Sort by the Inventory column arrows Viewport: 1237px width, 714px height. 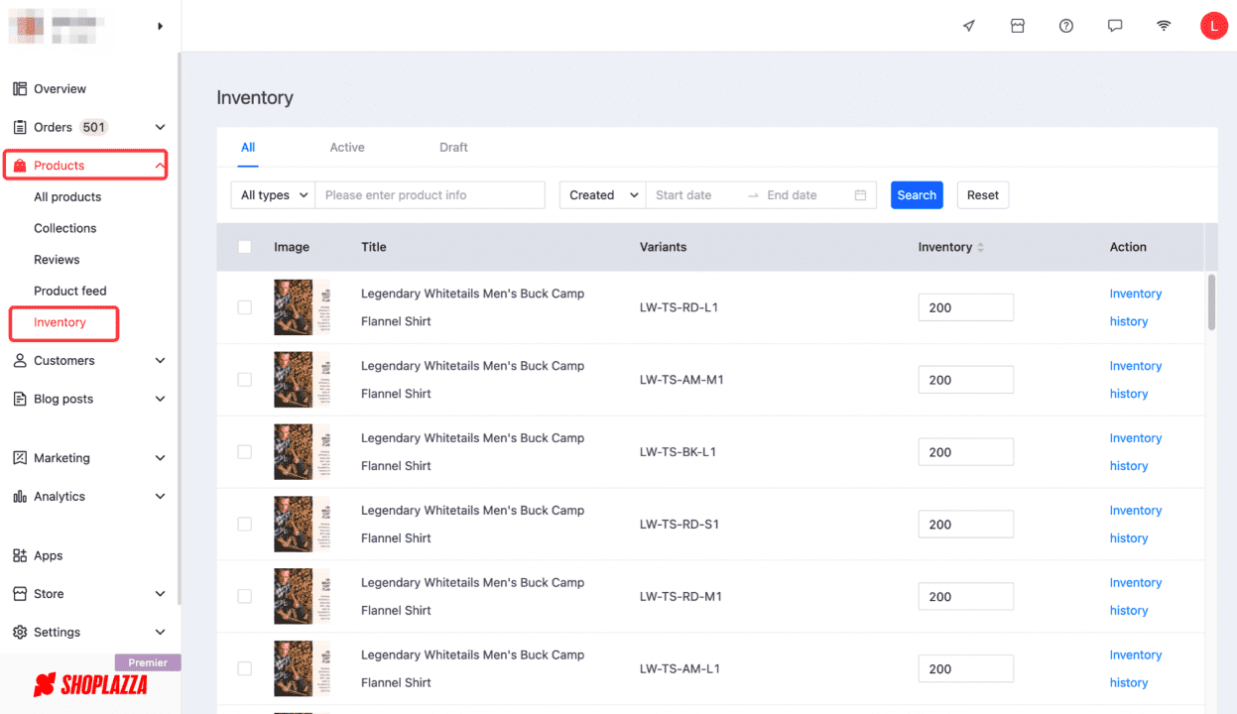coord(981,248)
